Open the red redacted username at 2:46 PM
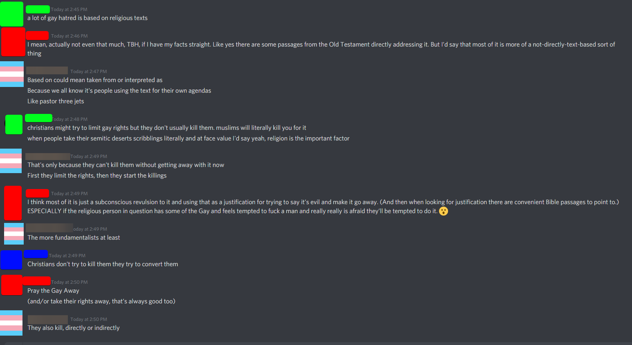The image size is (632, 345). (x=37, y=36)
